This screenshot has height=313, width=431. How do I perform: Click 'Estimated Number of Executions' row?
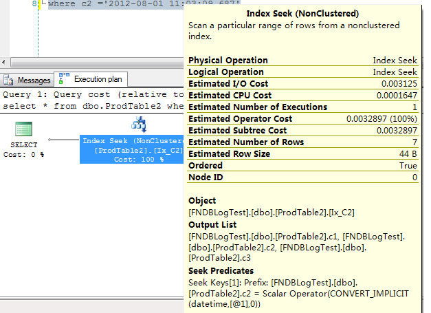(302, 107)
